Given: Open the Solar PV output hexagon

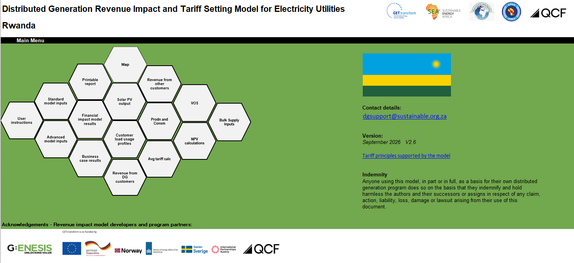Looking at the screenshot, I should click(x=124, y=101).
